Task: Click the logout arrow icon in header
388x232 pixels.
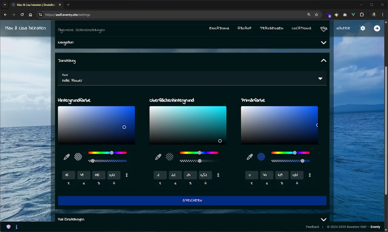Action: click(x=377, y=28)
